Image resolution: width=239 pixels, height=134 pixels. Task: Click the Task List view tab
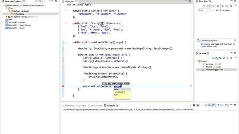pos(203,1)
